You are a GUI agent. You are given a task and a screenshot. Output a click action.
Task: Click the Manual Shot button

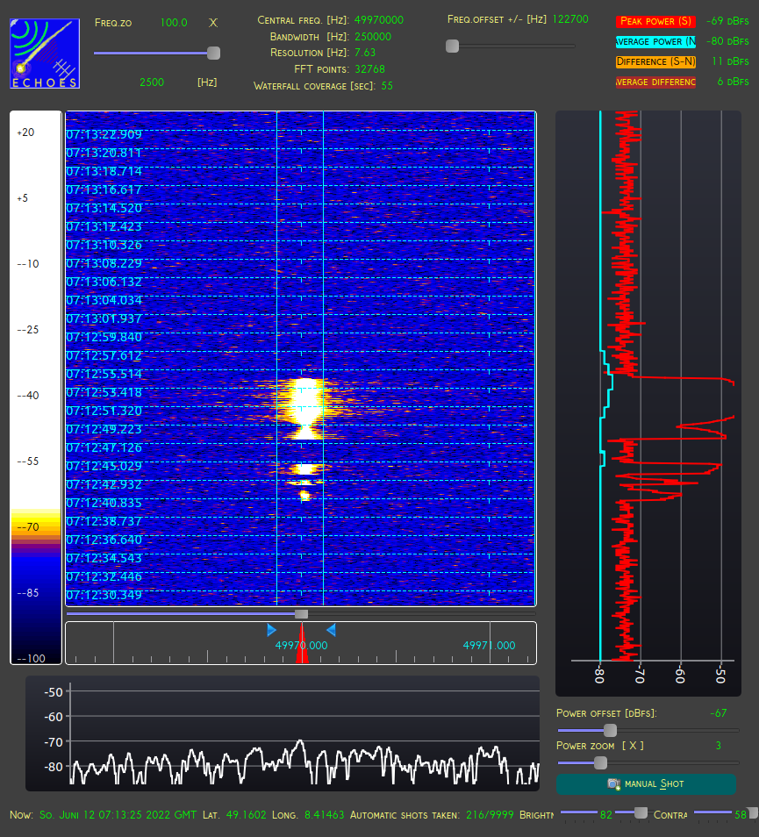(x=646, y=784)
